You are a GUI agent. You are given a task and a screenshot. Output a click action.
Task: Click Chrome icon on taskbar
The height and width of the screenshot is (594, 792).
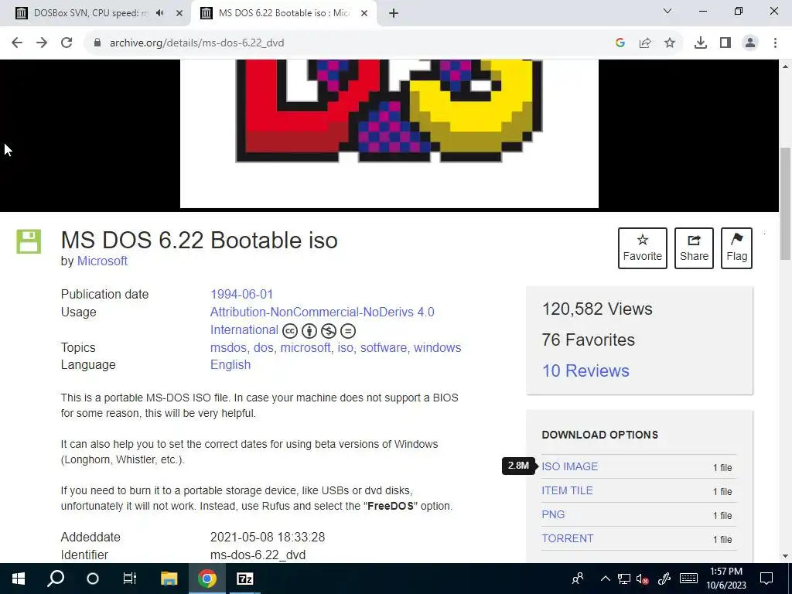pyautogui.click(x=207, y=579)
